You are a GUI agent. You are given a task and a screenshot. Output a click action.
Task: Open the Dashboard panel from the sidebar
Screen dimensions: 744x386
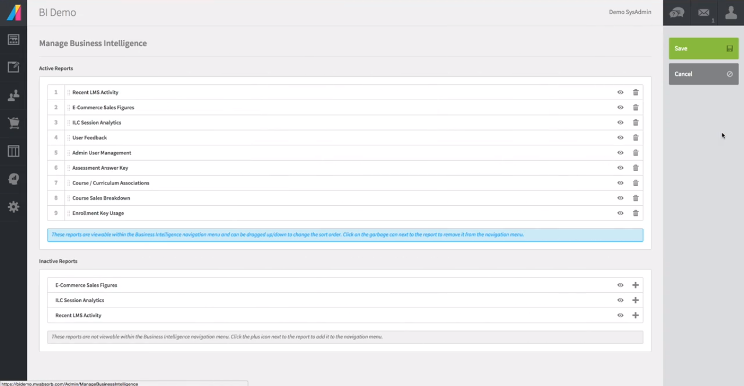tap(13, 40)
